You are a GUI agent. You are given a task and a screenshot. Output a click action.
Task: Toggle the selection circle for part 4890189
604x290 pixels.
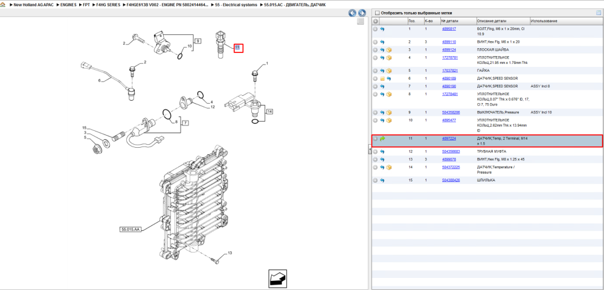pyautogui.click(x=376, y=78)
